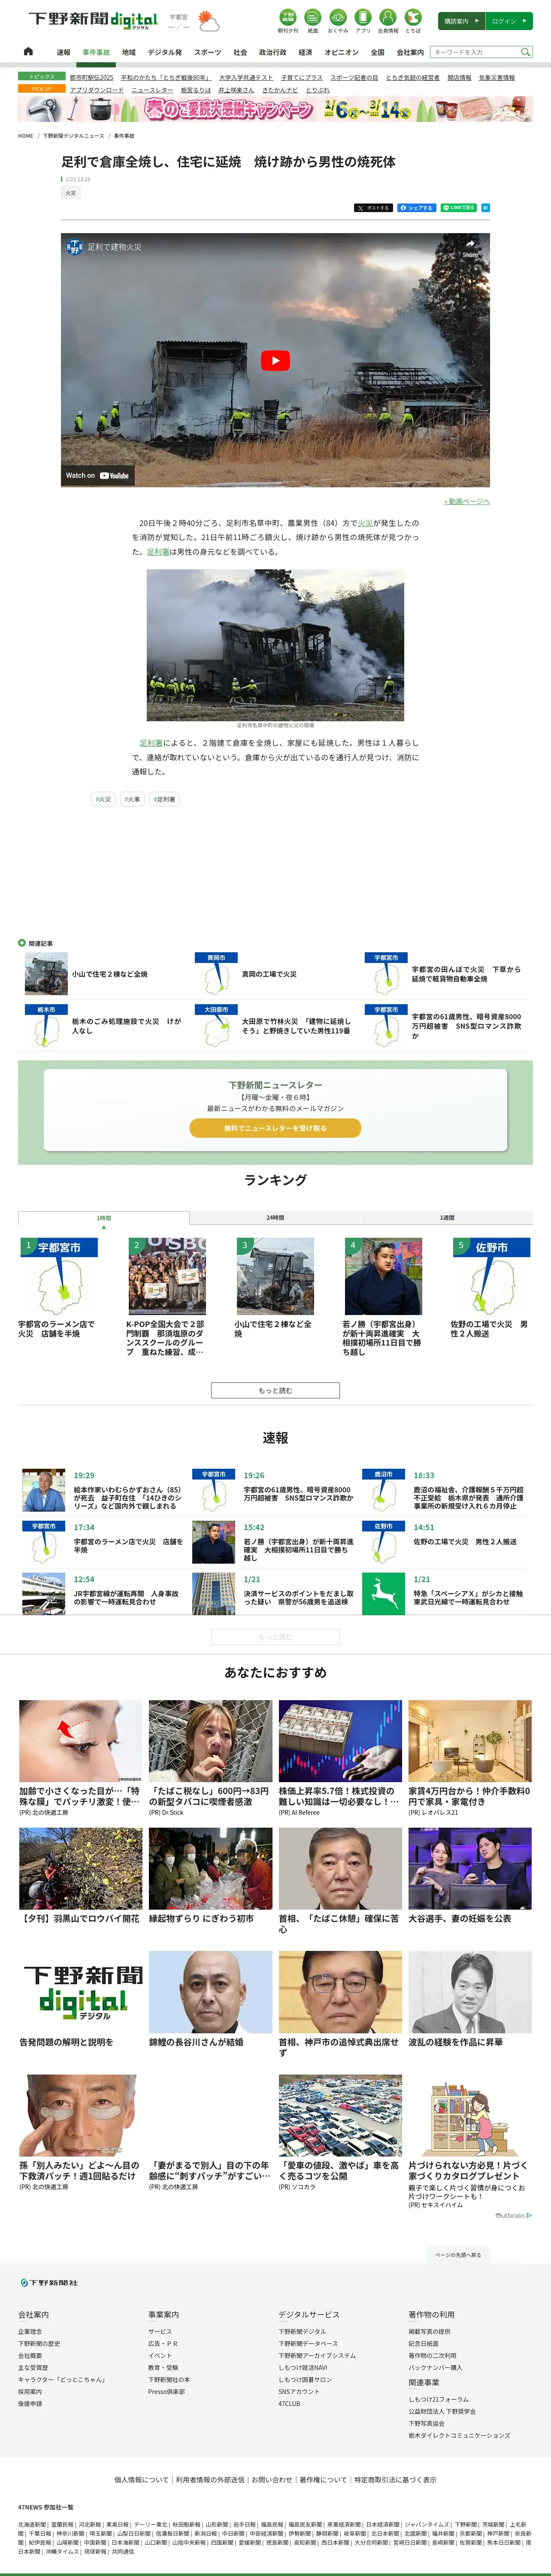Open 速報 item 佐野の工場で火災 男性２人搬送

click(465, 1542)
